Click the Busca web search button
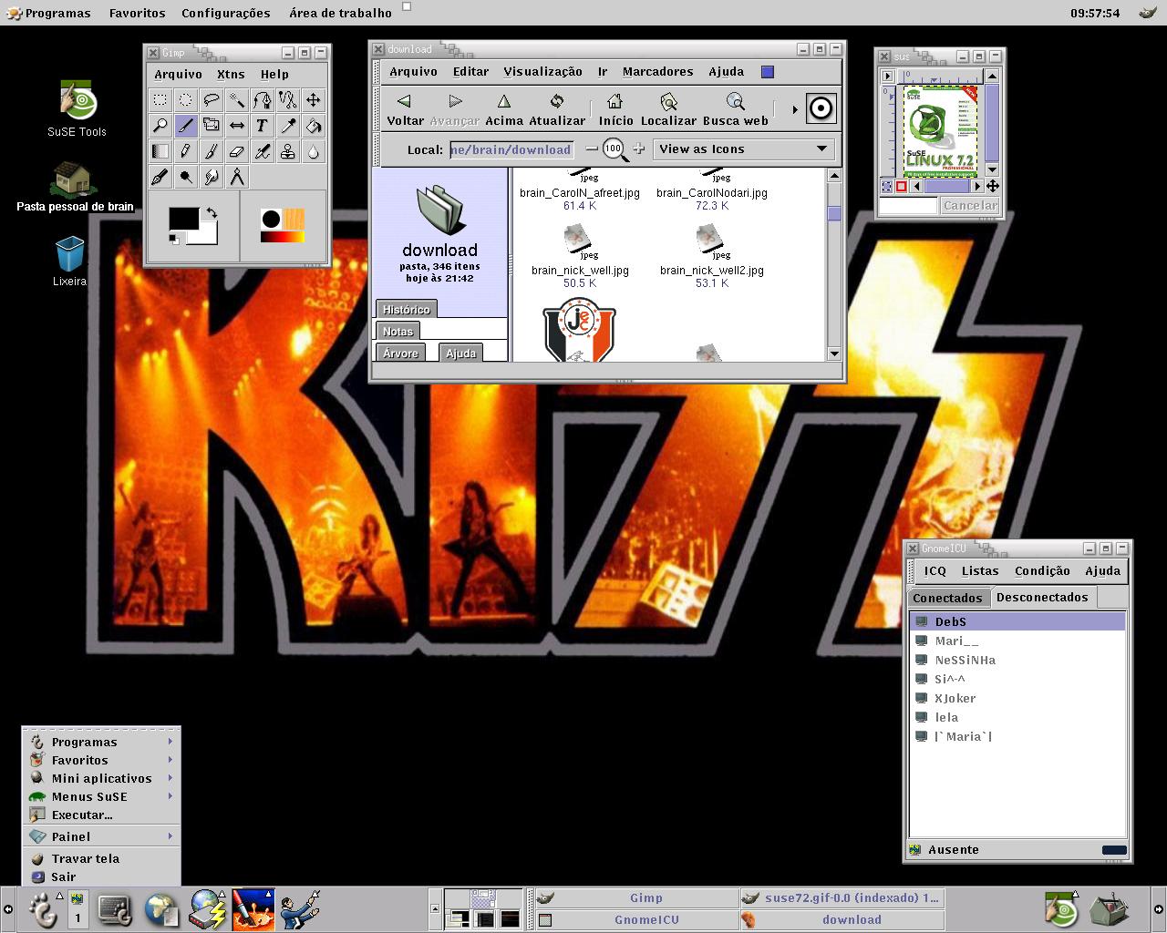 point(735,109)
